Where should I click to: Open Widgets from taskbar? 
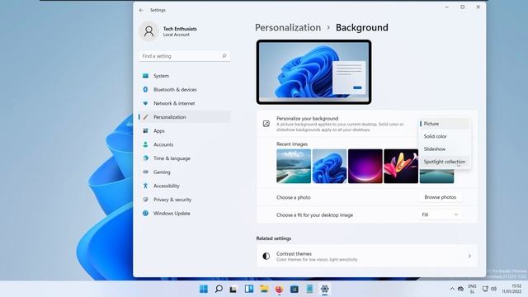249,289
